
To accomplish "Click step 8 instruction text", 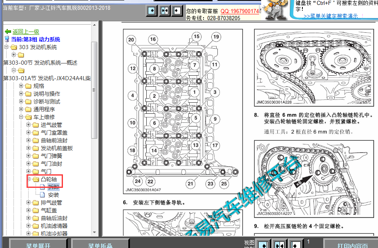I will 315,118.
